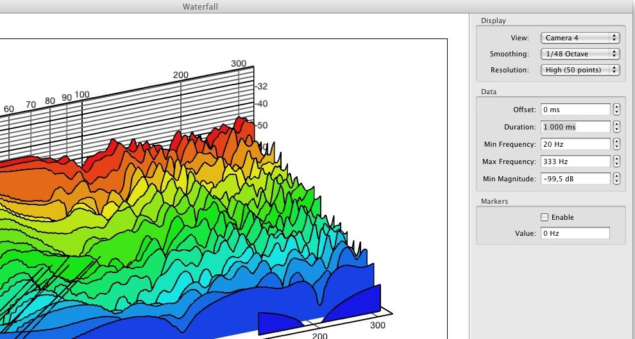The image size is (635, 339).
Task: Expand the Resolution dropdown
Action: pos(580,70)
